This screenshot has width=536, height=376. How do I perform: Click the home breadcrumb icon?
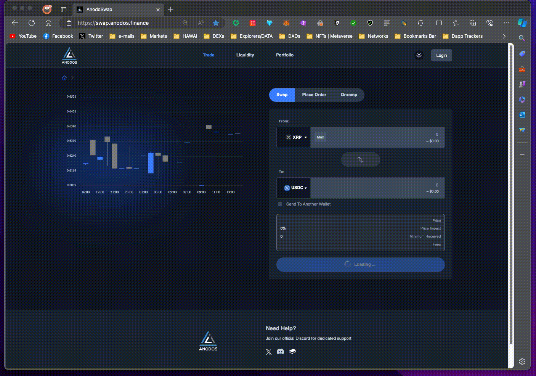point(64,78)
